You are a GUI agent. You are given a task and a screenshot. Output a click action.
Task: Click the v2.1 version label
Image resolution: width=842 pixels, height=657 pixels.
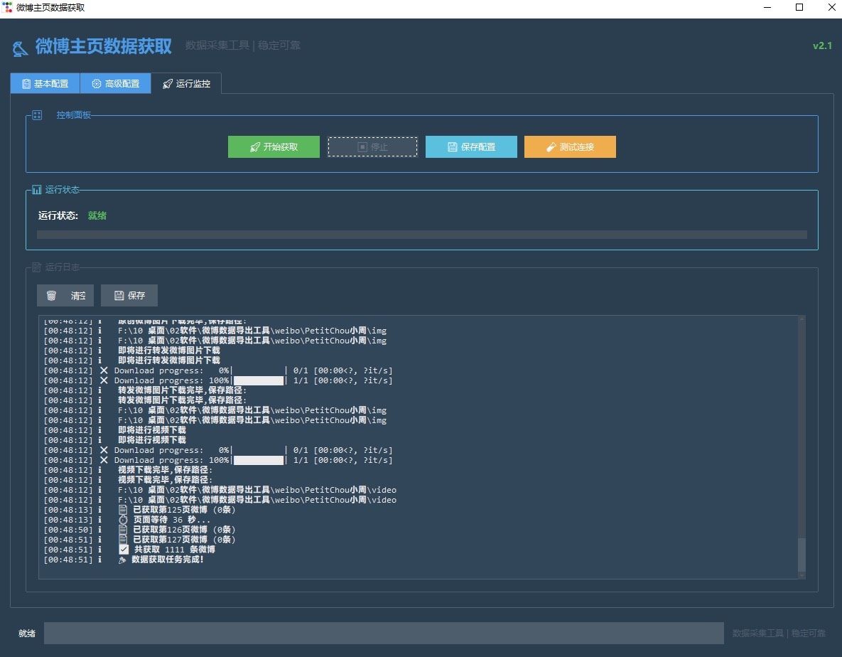pyautogui.click(x=822, y=46)
